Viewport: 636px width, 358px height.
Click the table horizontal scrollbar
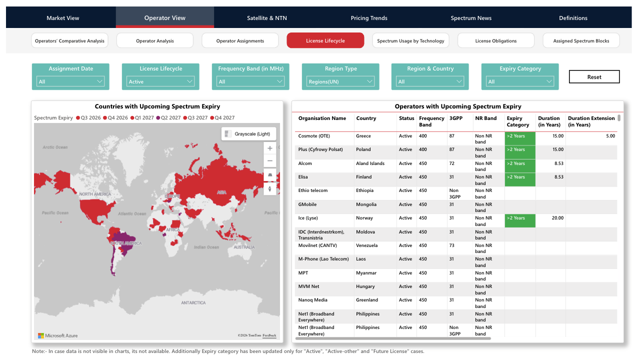tap(393, 338)
